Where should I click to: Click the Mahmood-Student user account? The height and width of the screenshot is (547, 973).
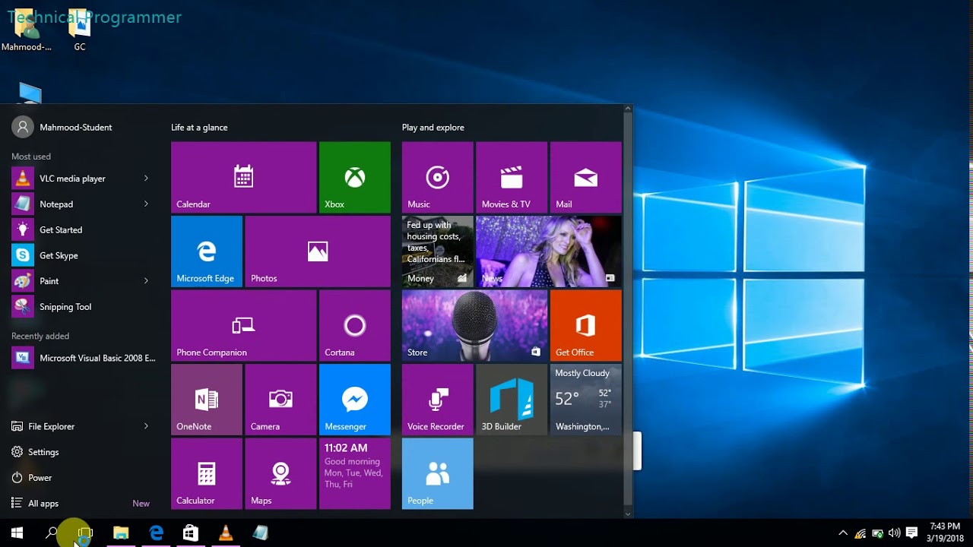point(62,128)
